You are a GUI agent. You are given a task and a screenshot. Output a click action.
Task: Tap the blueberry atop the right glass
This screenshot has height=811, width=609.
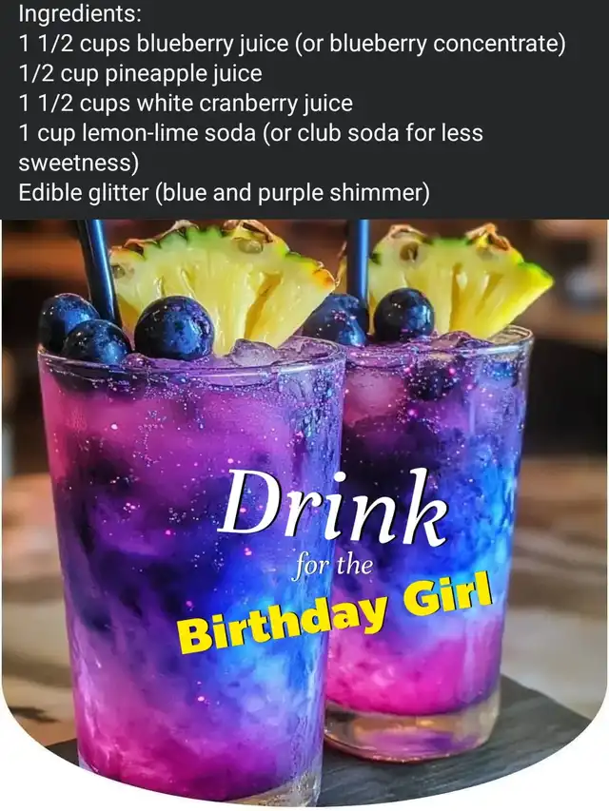403,315
